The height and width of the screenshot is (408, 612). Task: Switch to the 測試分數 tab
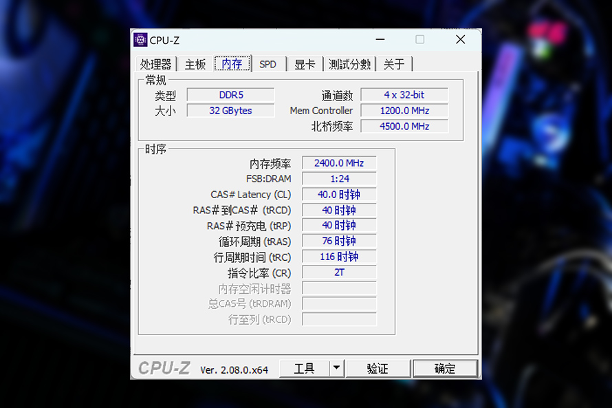click(x=349, y=64)
